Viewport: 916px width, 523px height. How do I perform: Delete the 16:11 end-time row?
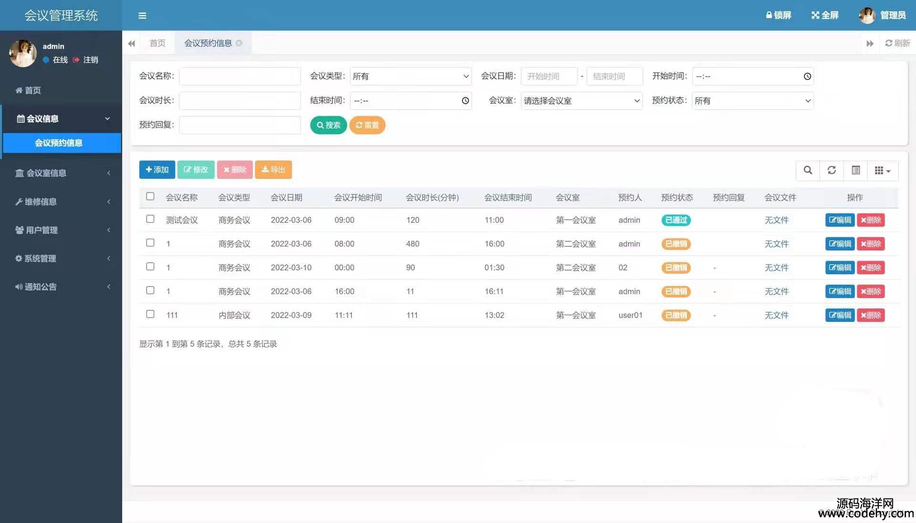(871, 292)
